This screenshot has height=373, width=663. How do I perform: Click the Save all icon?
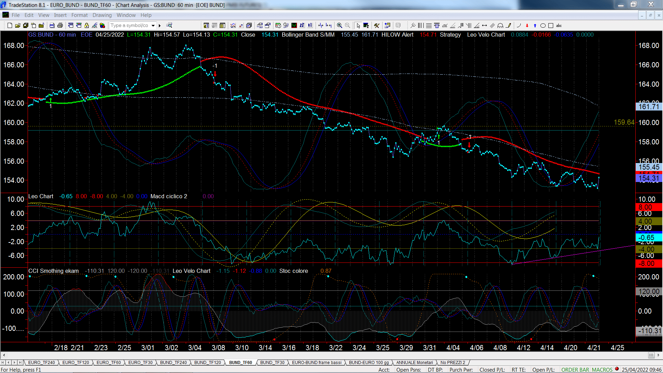pyautogui.click(x=26, y=26)
